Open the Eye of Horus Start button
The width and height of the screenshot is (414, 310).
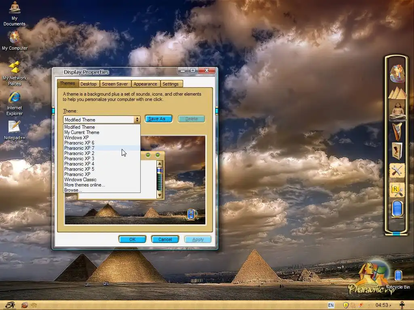(x=10, y=305)
